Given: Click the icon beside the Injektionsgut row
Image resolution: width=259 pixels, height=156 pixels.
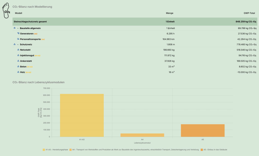Looking at the screenshot, I should tap(18, 55).
